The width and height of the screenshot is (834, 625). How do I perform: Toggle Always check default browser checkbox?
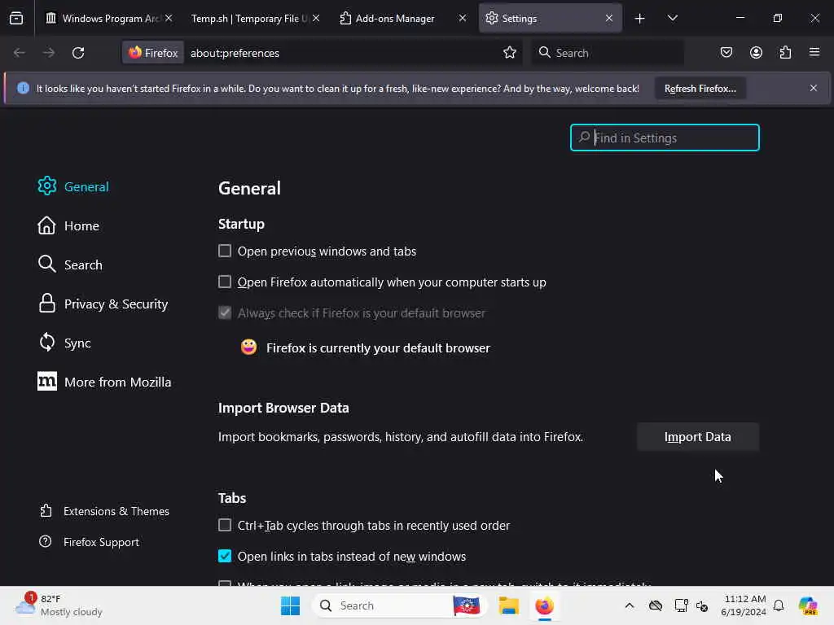coord(225,312)
